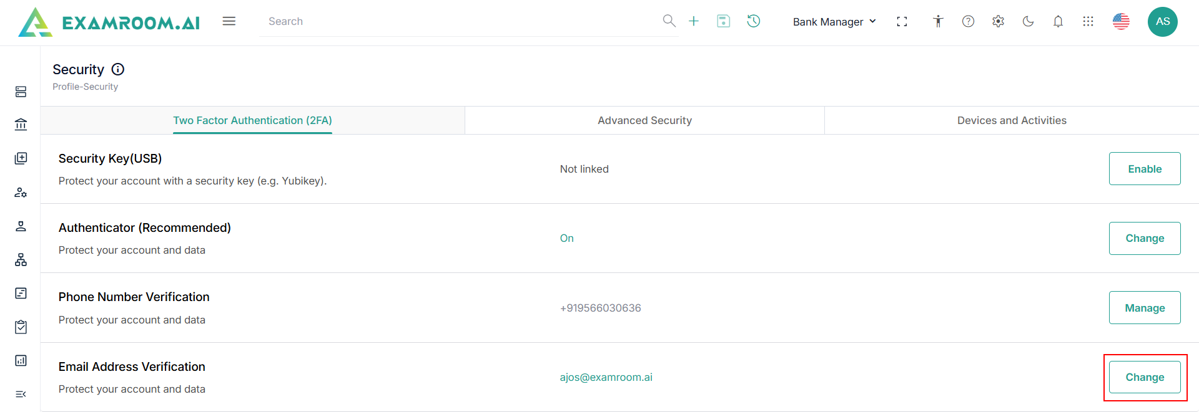The height and width of the screenshot is (412, 1199).
Task: Click the plus add icon
Action: point(694,21)
